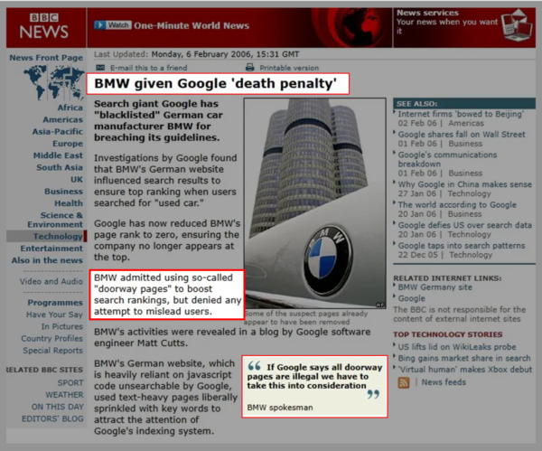Open Also in the news
This screenshot has height=451, width=542.
click(x=47, y=260)
